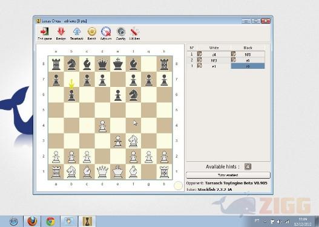Click the empty e4 square on board

(118, 126)
